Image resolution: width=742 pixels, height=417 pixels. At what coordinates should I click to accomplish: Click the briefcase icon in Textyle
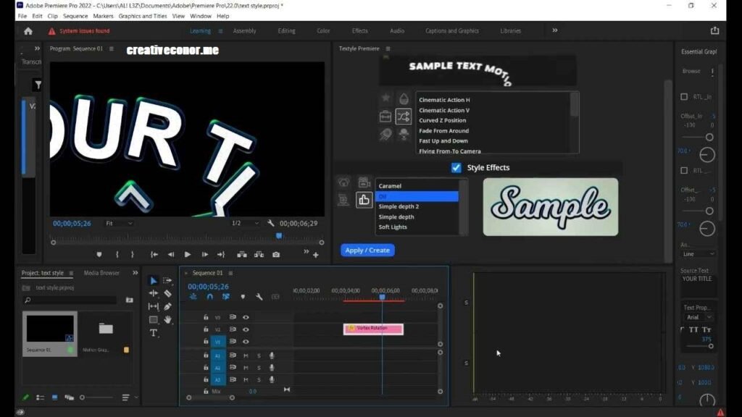pos(385,117)
